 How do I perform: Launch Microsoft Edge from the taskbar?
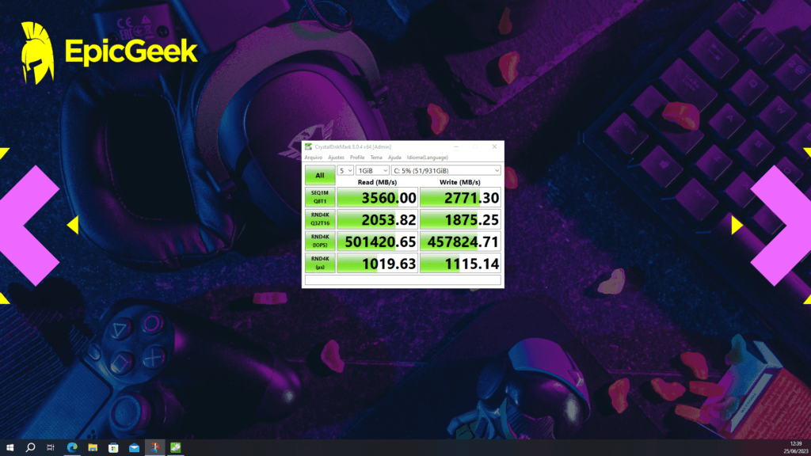click(x=72, y=447)
